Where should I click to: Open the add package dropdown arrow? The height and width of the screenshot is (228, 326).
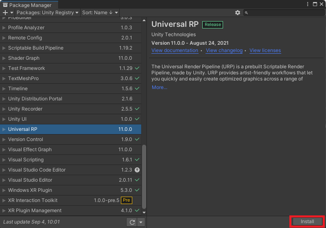click(12, 13)
